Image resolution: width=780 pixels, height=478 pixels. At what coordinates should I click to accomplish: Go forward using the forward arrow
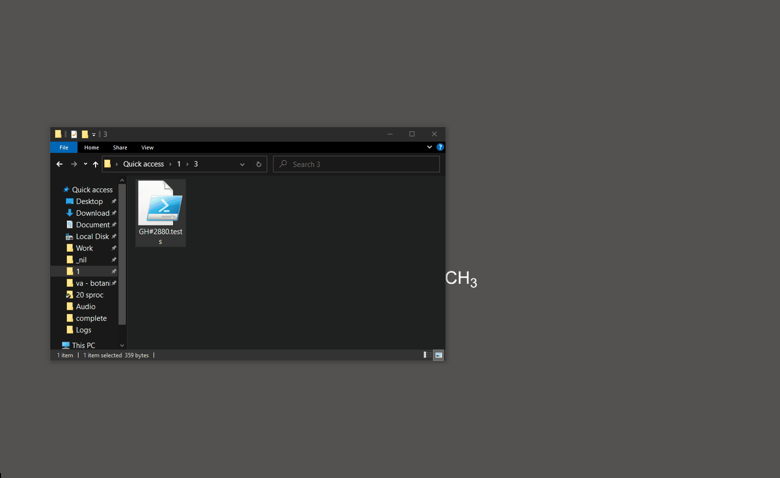74,164
